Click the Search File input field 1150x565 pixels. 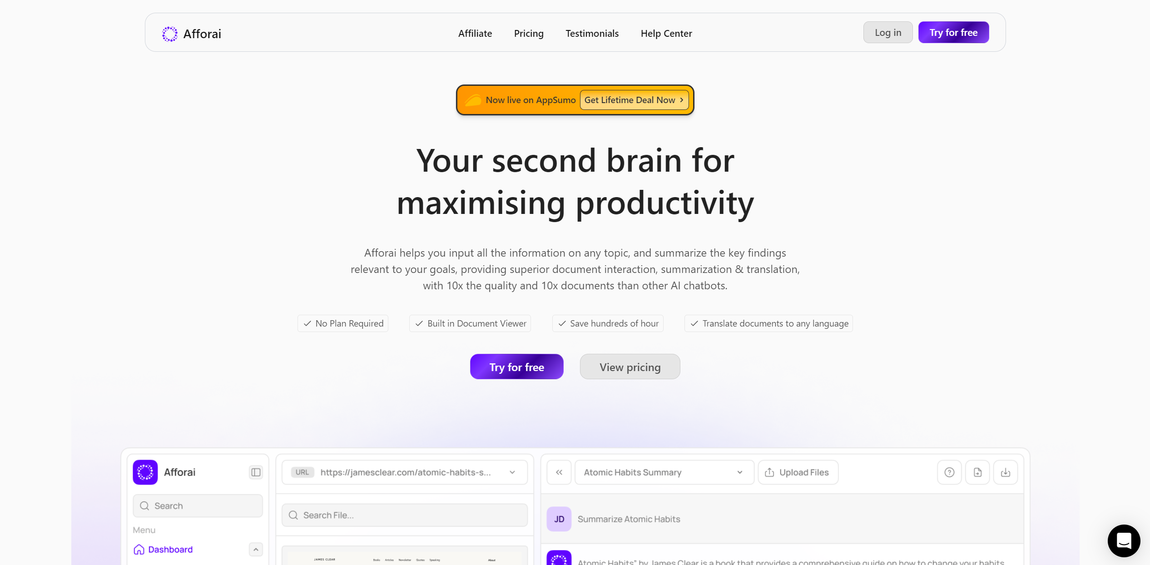405,515
